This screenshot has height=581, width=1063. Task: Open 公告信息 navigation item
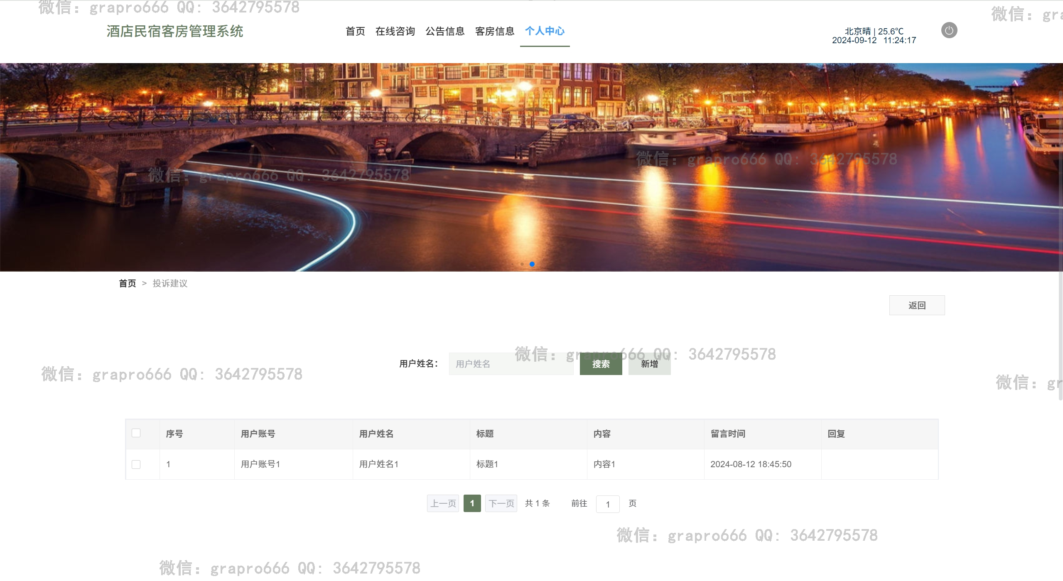[445, 31]
